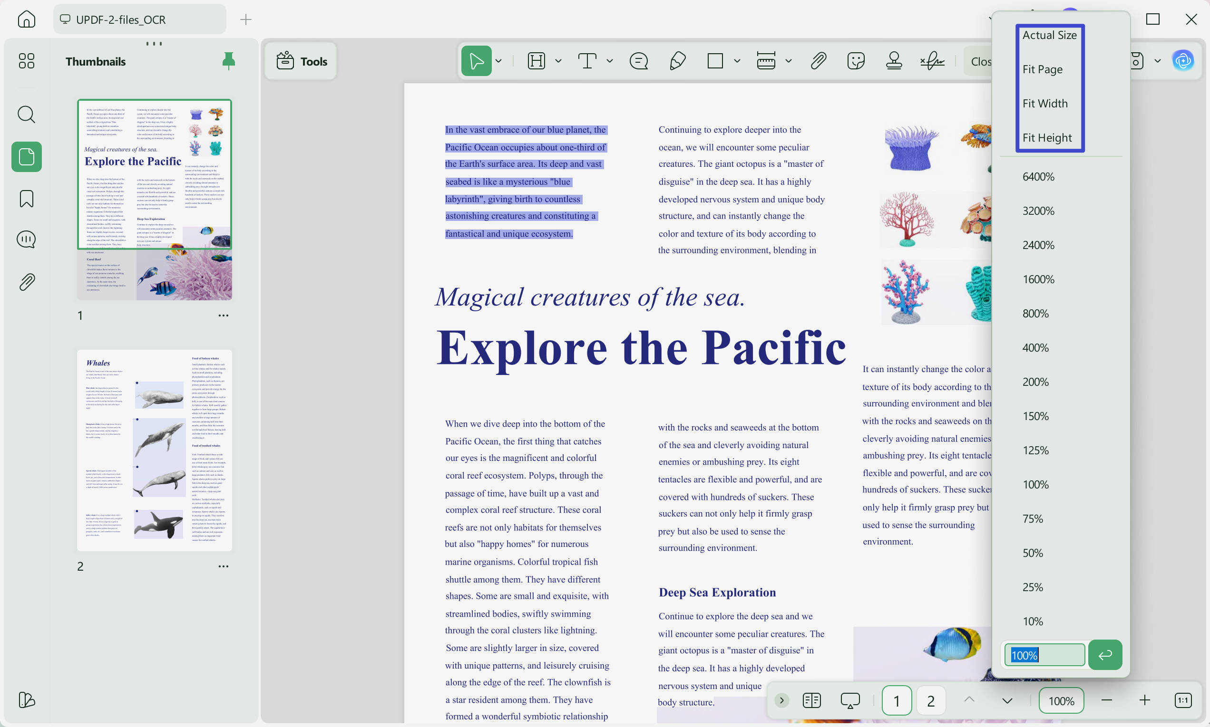This screenshot has height=727, width=1210.
Task: Start slideshow presentation mode icon
Action: (850, 700)
